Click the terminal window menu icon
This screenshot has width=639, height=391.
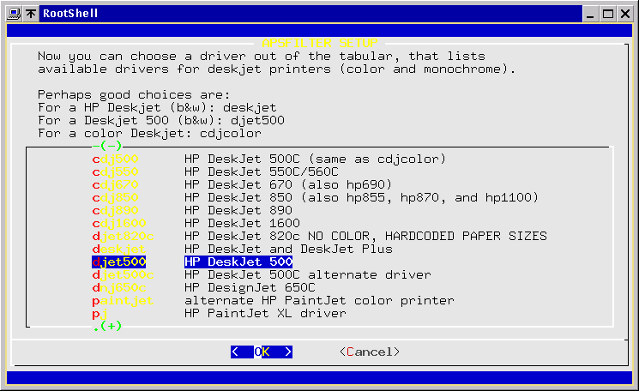(11, 14)
